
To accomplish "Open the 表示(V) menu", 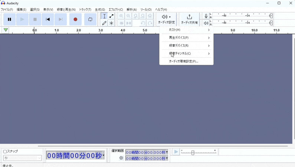I will coord(48,9).
